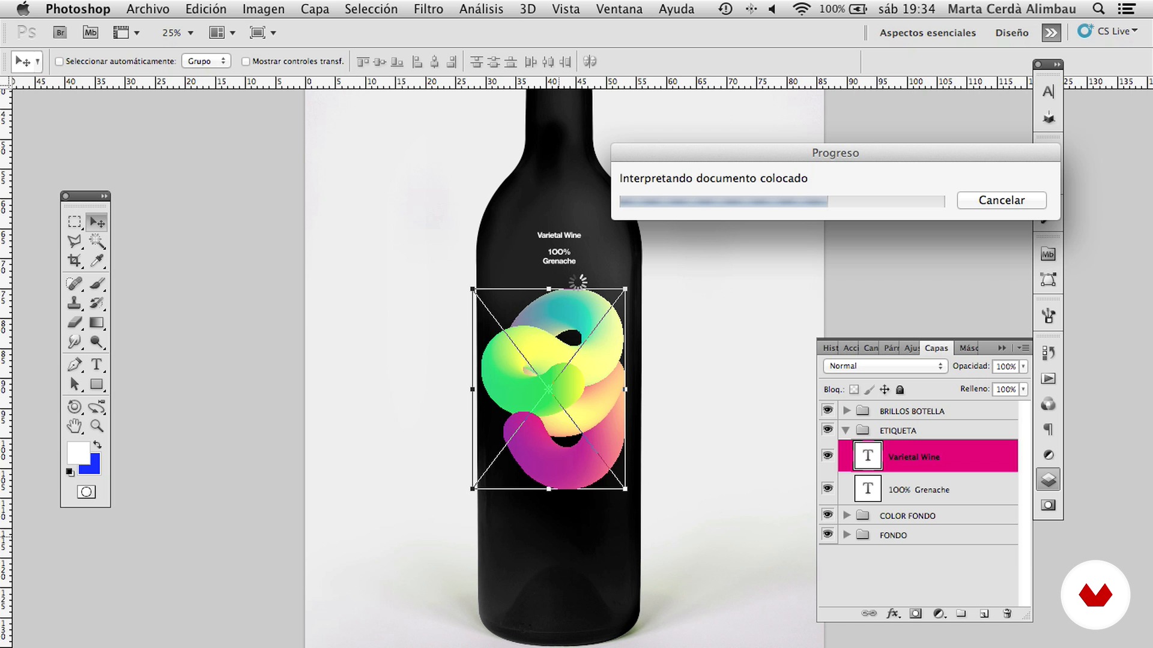Select the Diseño workspace
The height and width of the screenshot is (648, 1153).
(1011, 33)
